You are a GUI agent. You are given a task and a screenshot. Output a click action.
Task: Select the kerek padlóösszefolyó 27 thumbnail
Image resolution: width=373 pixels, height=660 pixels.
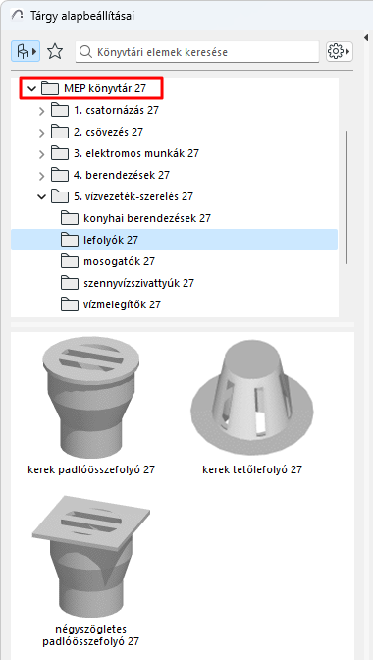[91, 399]
